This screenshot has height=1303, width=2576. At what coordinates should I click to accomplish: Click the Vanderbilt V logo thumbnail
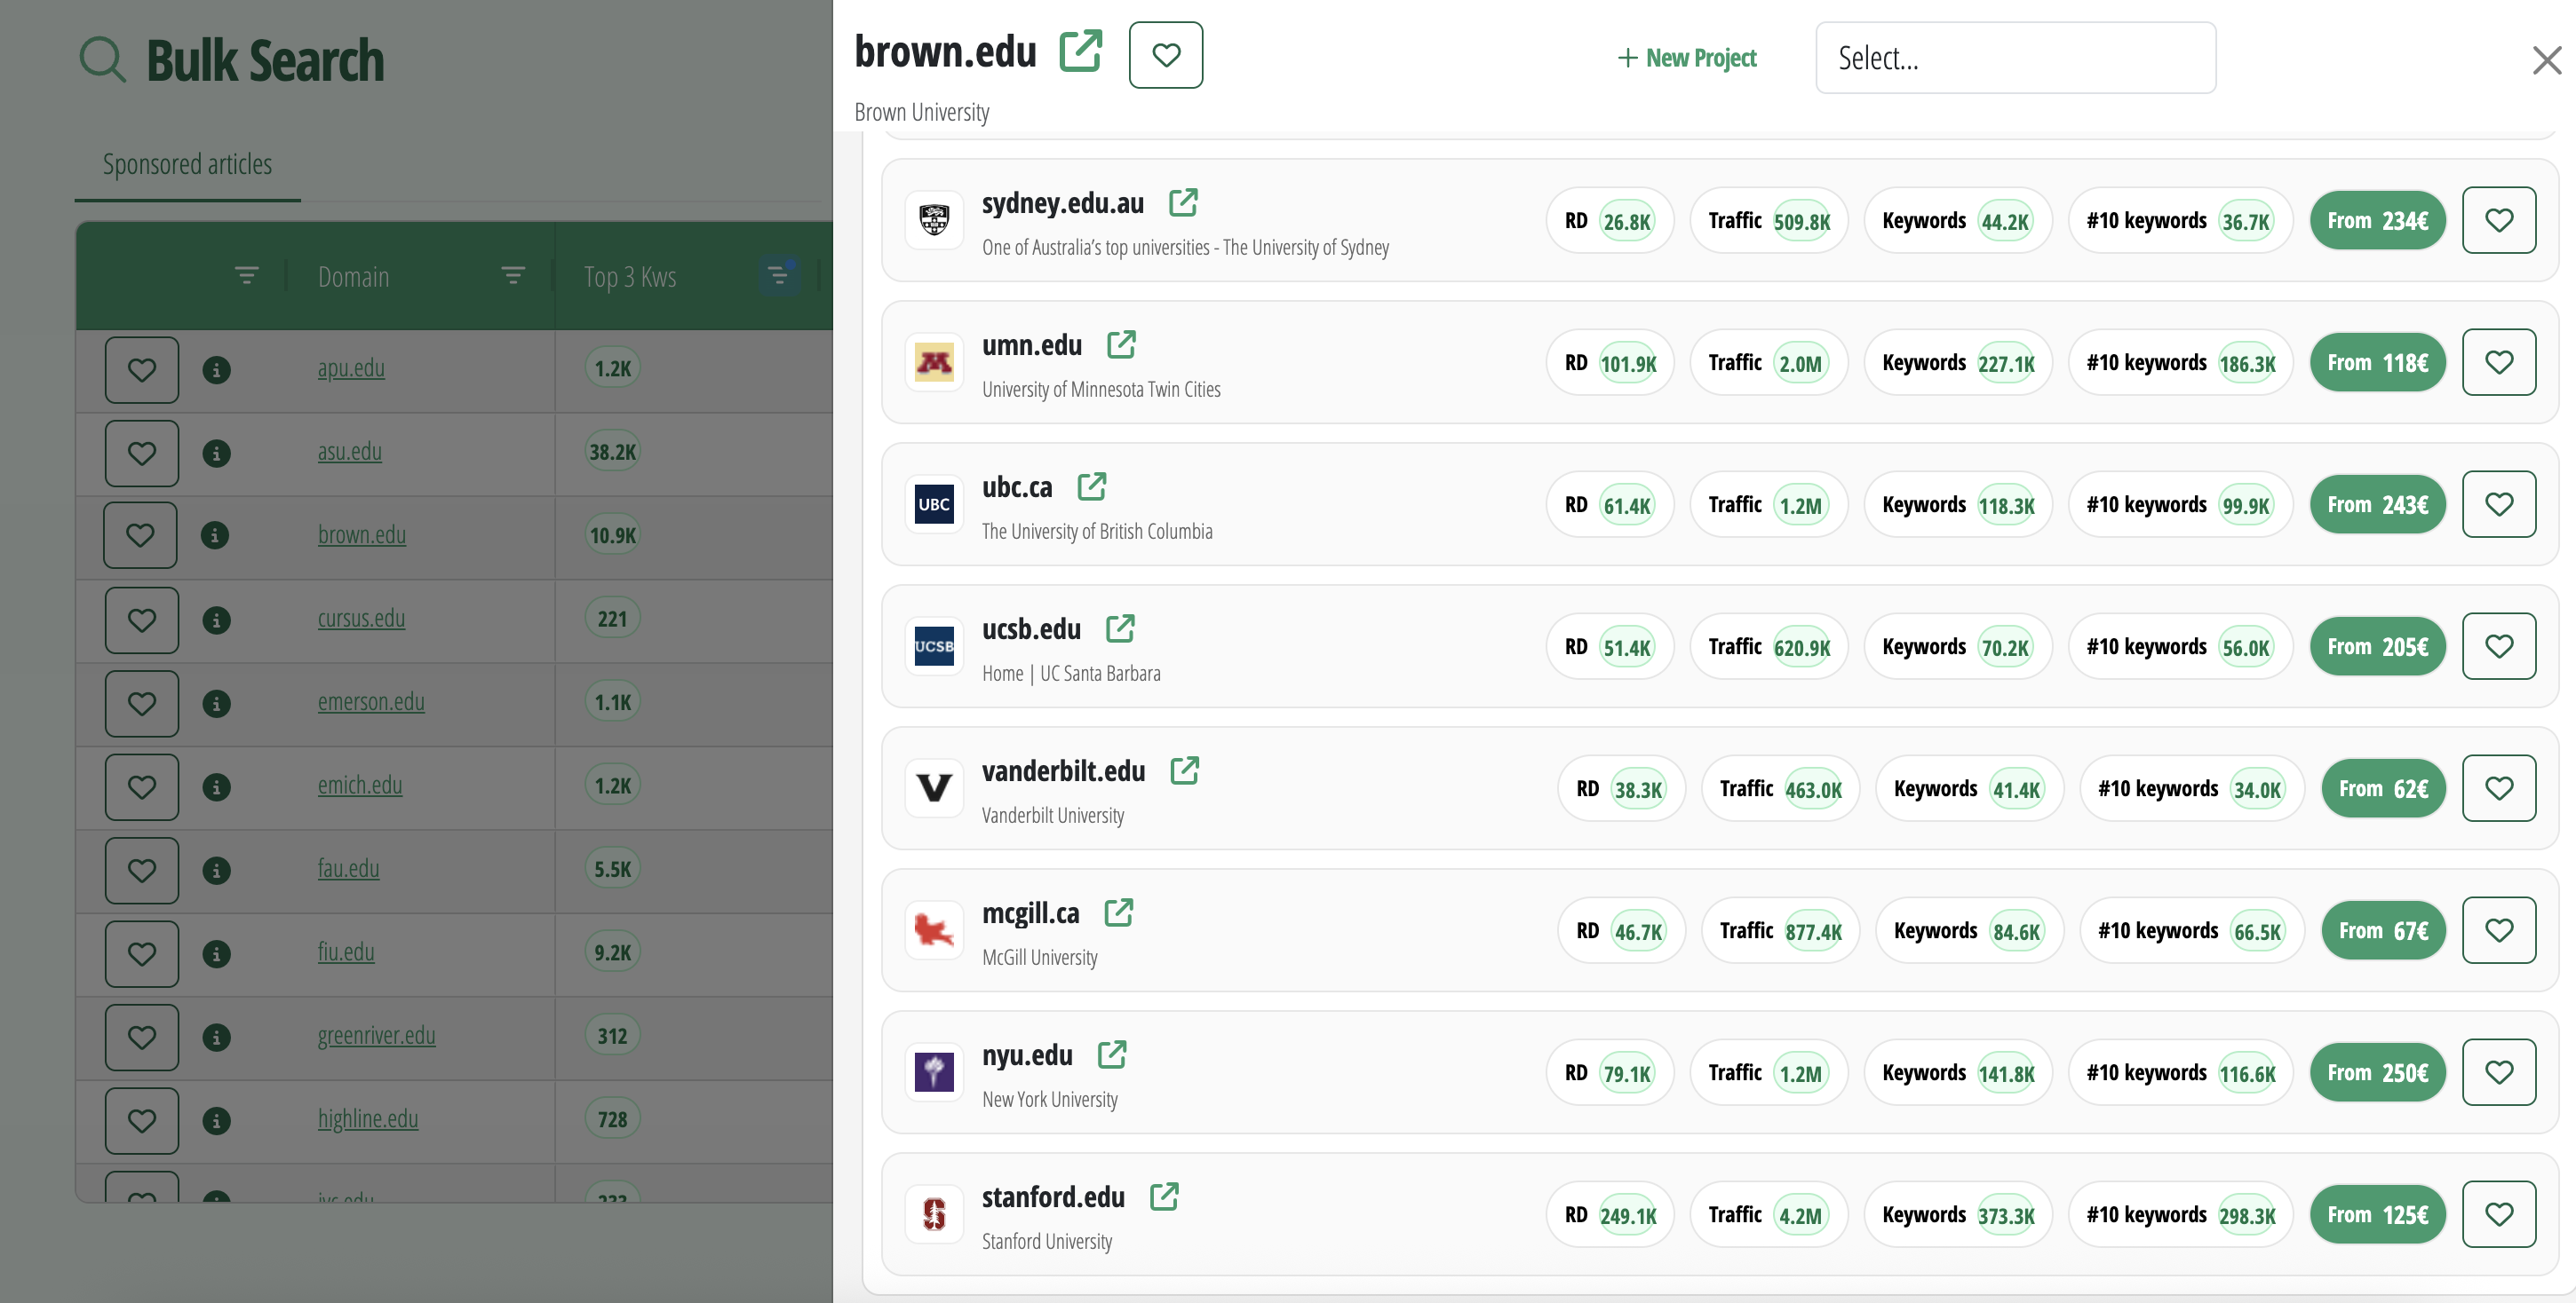pos(935,787)
